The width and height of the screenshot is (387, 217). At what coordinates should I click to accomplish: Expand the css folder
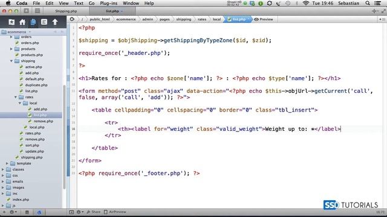[2, 175]
